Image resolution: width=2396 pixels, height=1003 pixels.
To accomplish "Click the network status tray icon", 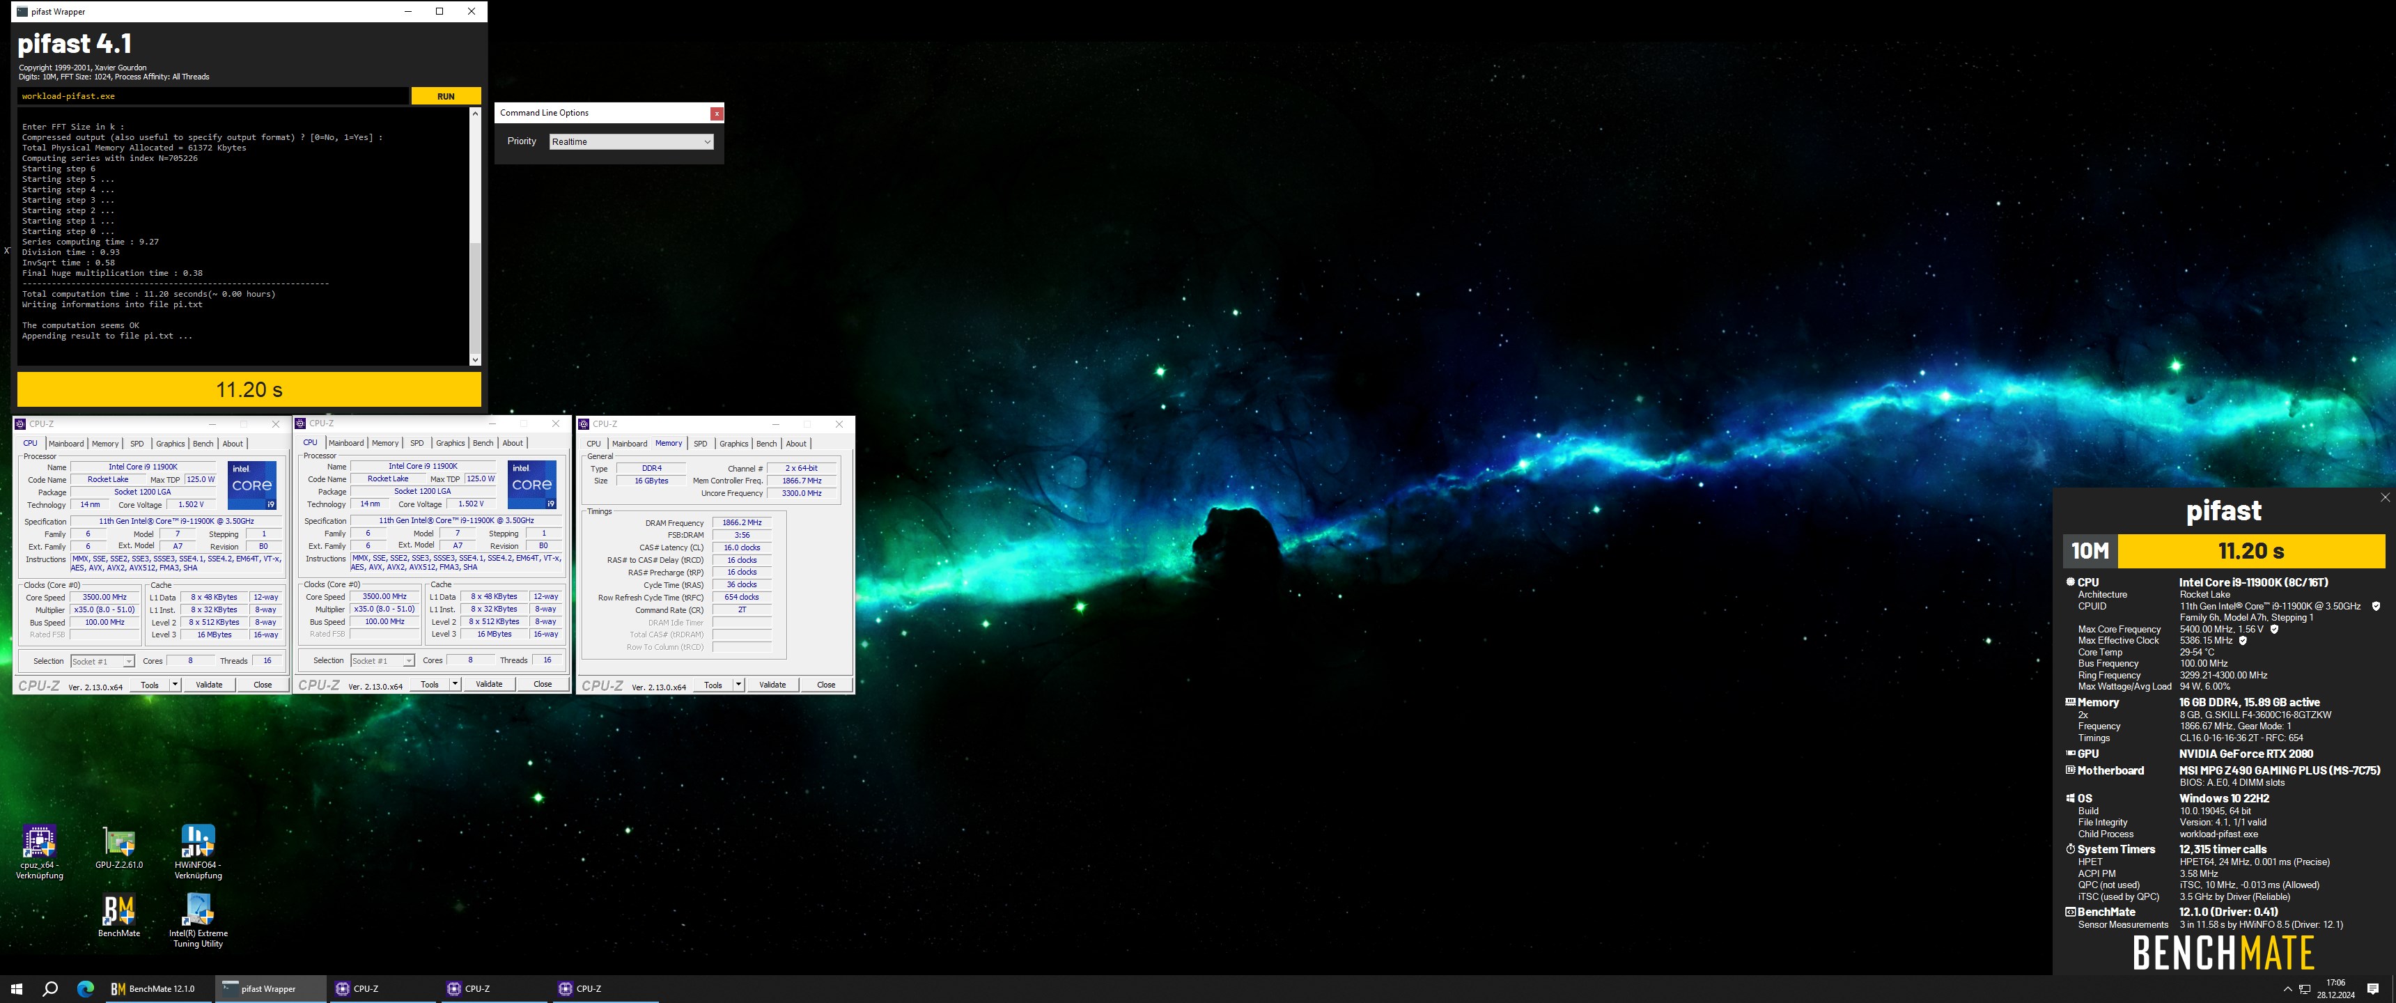I will point(2305,989).
